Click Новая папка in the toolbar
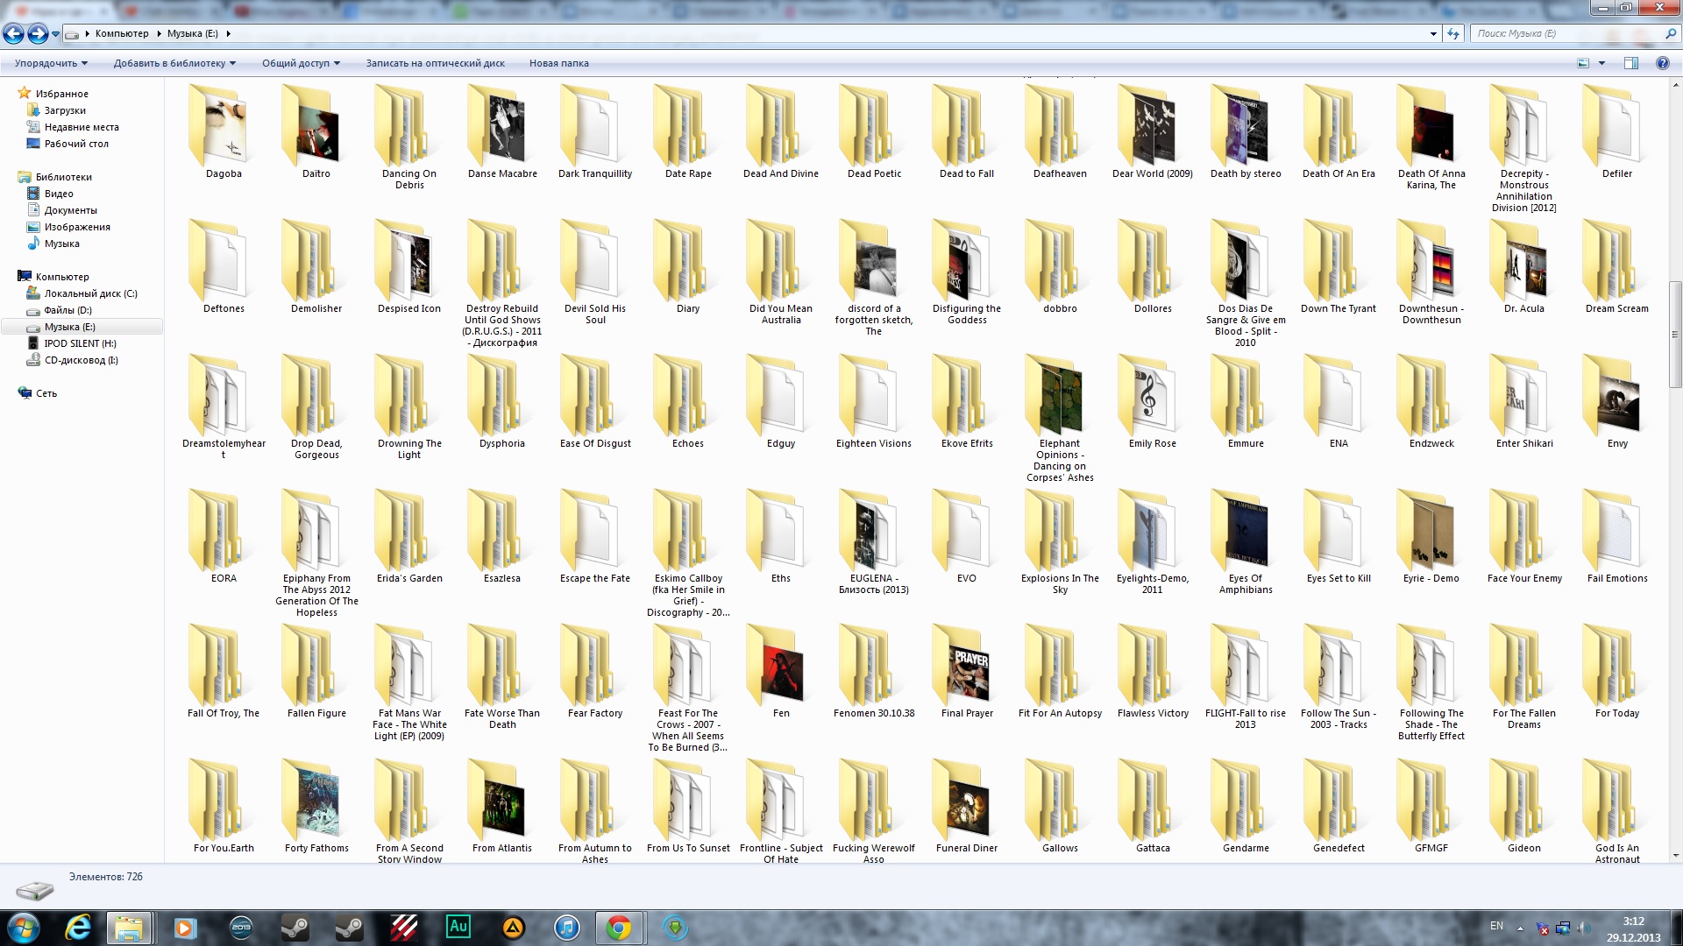Image resolution: width=1683 pixels, height=946 pixels. (558, 63)
